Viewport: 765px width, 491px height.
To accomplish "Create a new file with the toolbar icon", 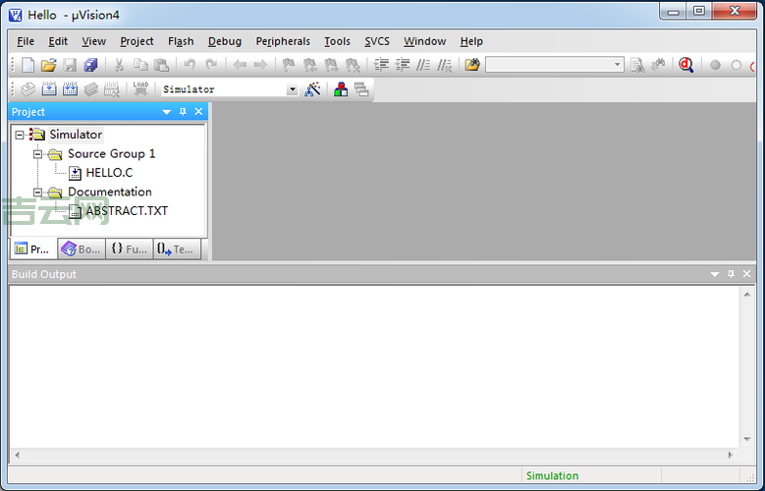I will tap(27, 65).
